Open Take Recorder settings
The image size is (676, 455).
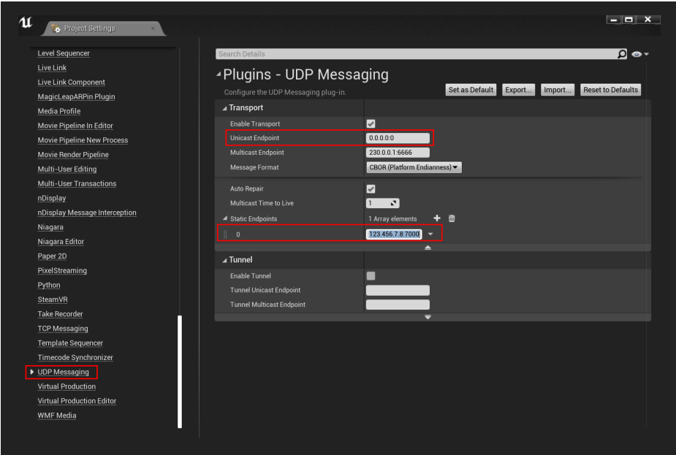pos(60,314)
